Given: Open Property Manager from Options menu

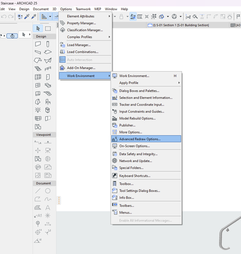Looking at the screenshot, I should click(85, 23).
